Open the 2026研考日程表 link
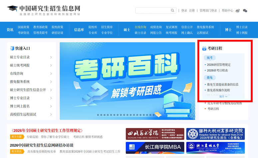 217,70
